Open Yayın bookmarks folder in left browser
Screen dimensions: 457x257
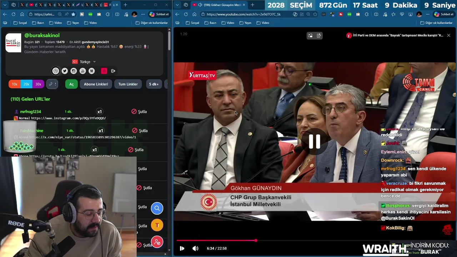tap(73, 23)
